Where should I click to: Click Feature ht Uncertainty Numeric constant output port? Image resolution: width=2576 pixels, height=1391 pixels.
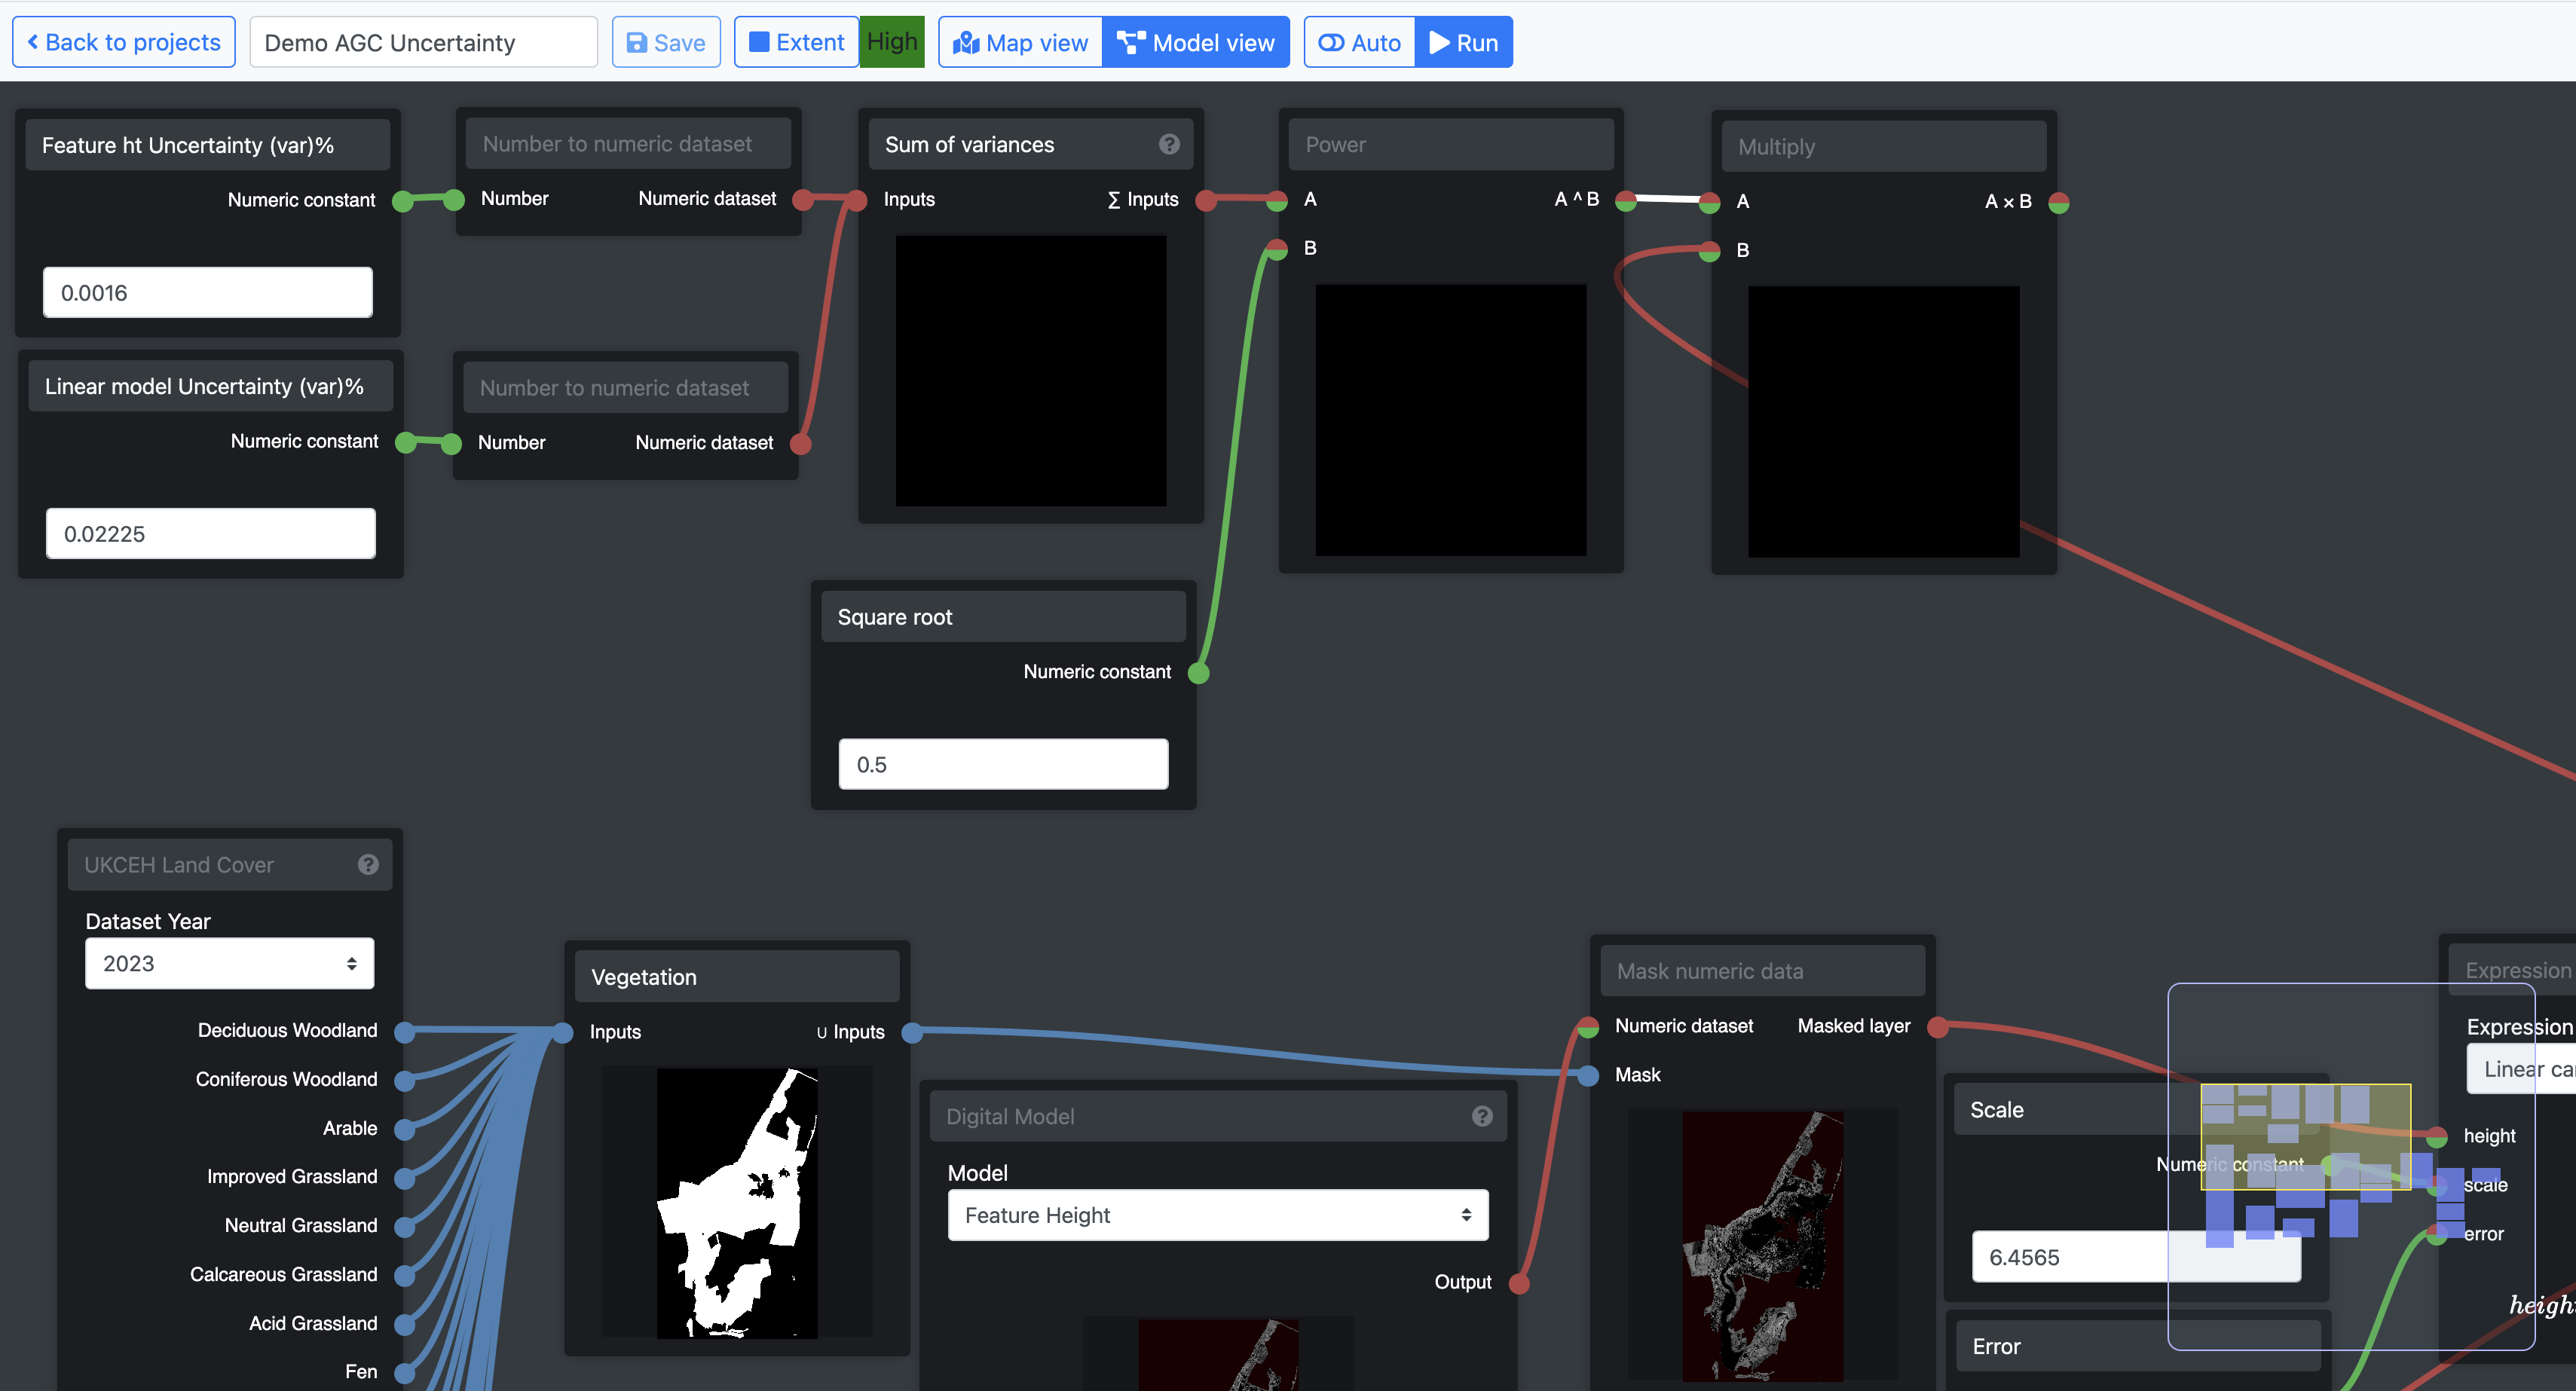point(403,201)
